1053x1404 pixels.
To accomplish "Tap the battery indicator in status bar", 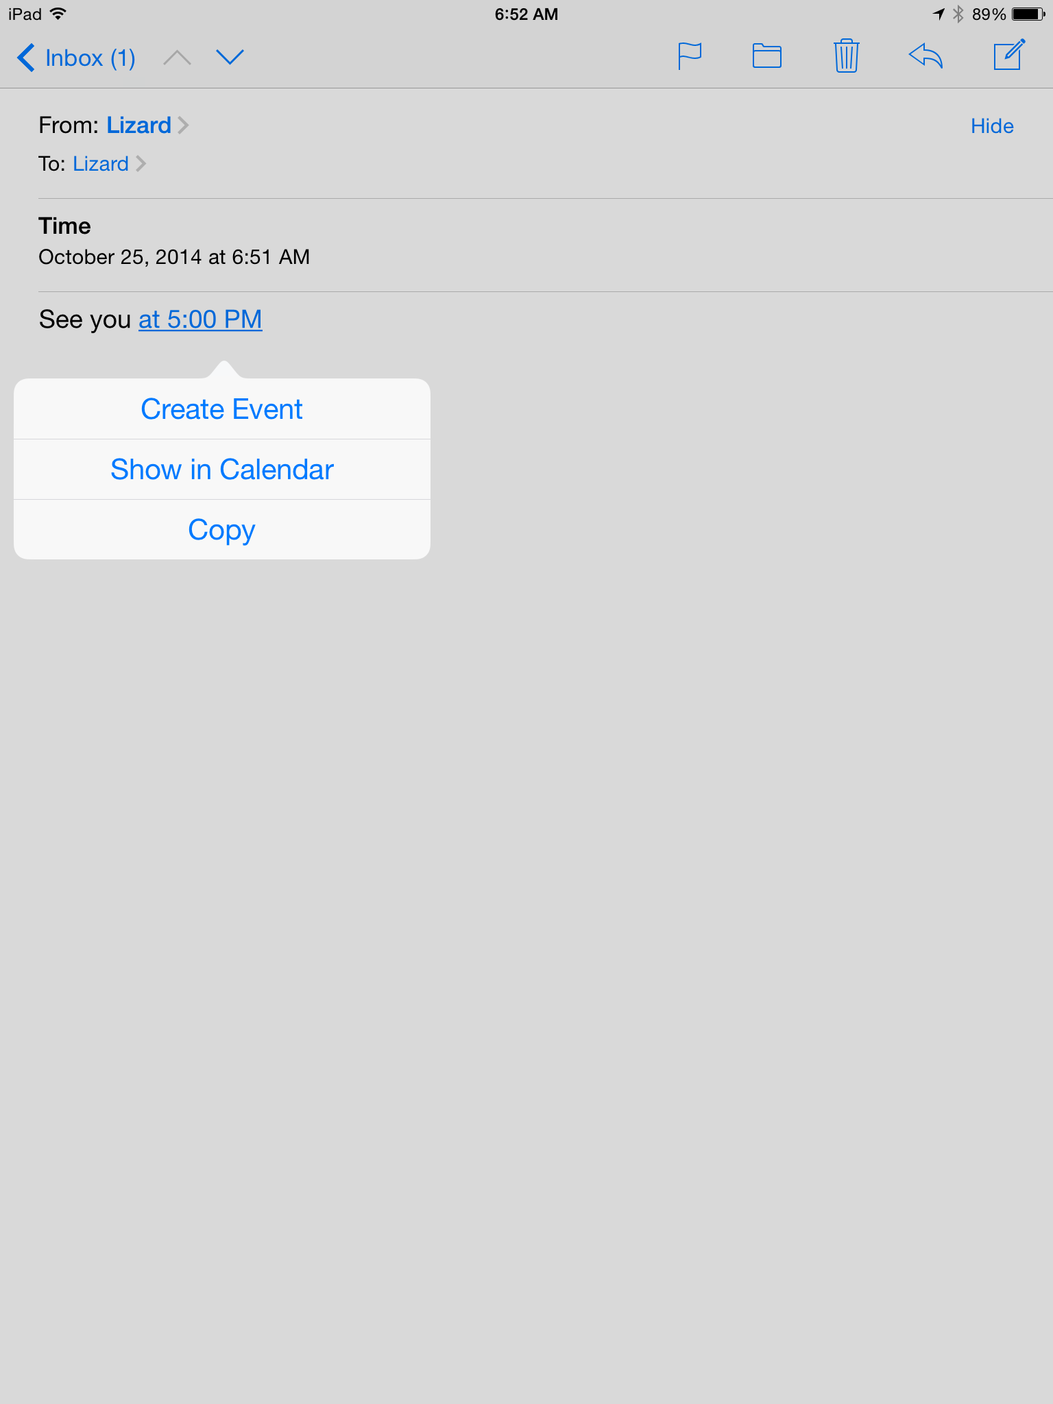I will pos(1028,14).
